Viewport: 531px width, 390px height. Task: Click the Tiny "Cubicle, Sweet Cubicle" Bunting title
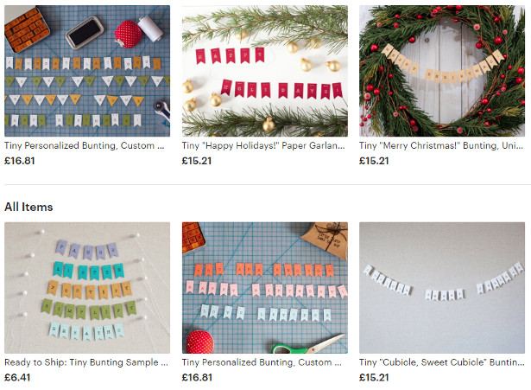coord(441,362)
